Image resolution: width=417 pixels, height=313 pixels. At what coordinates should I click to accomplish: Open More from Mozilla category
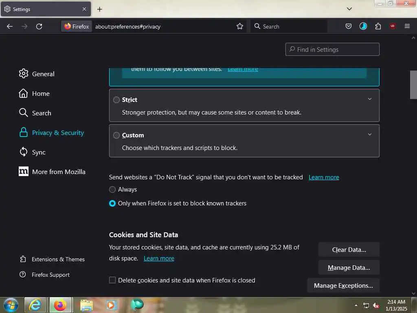pos(52,172)
